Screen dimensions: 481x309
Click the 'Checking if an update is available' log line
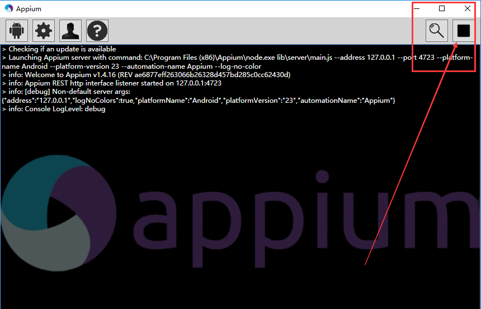pyautogui.click(x=59, y=49)
